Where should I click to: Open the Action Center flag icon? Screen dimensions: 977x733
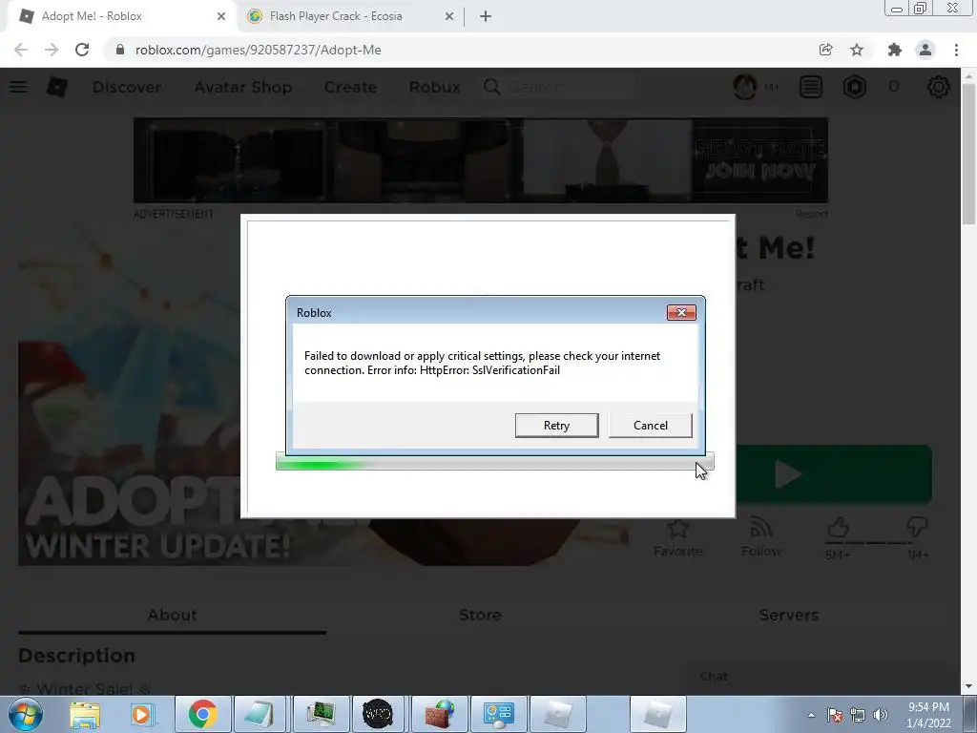point(835,715)
